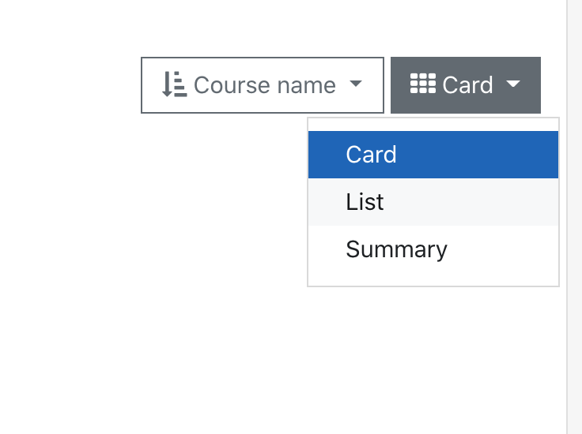The image size is (582, 434).
Task: Choose Summary from the display menu
Action: click(433, 249)
